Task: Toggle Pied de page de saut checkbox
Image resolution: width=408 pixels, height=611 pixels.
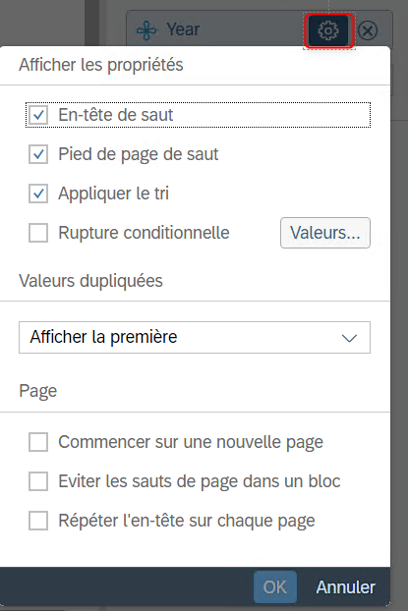Action: coord(38,154)
